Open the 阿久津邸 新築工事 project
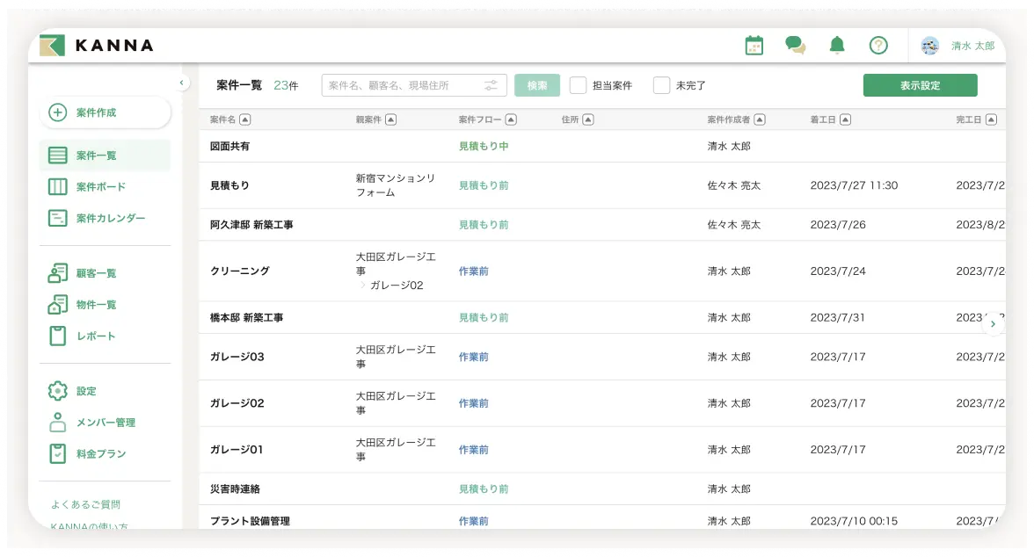Image resolution: width=1034 pixels, height=557 pixels. tap(602, 225)
